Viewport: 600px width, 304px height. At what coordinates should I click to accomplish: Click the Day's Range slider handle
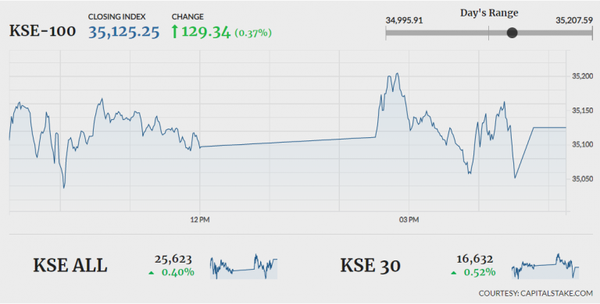(512, 33)
